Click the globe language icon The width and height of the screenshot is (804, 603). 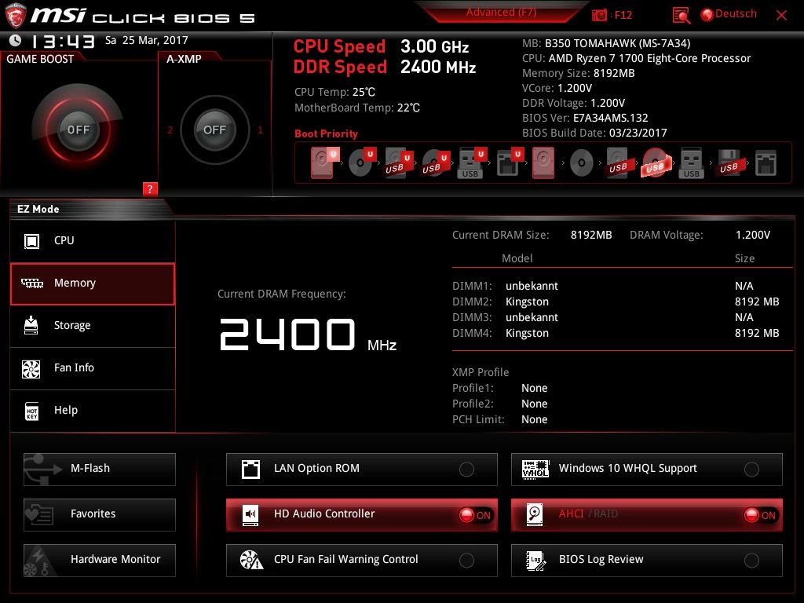point(707,15)
